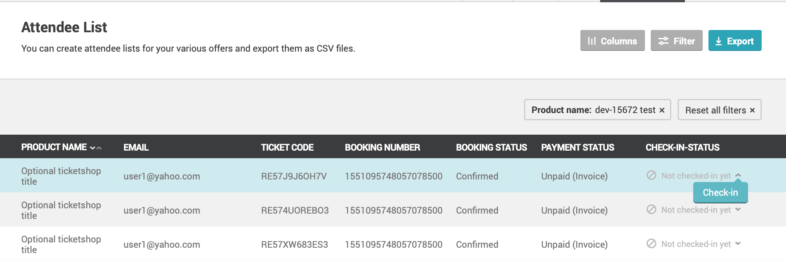
Task: Expand check-in dropdown for ticket RE574UOREBO3
Action: pyautogui.click(x=738, y=209)
